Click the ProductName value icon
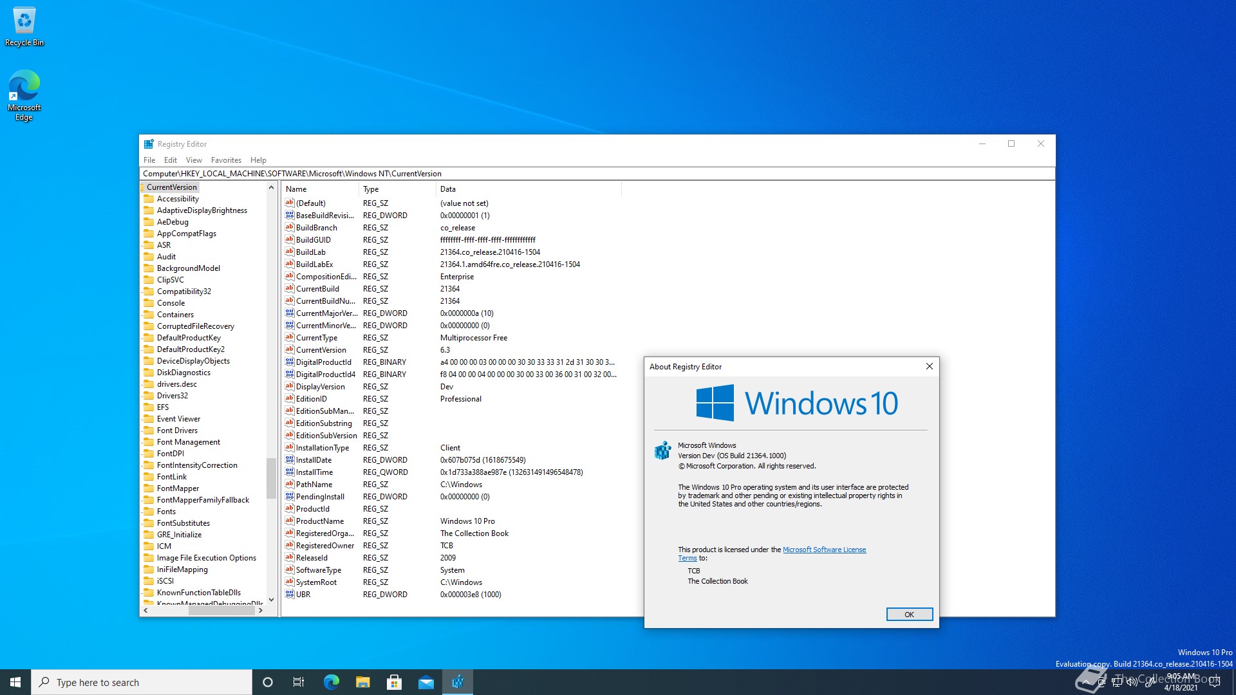 click(x=290, y=521)
